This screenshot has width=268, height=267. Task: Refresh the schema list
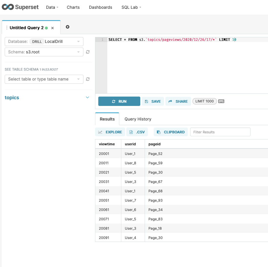pyautogui.click(x=88, y=52)
